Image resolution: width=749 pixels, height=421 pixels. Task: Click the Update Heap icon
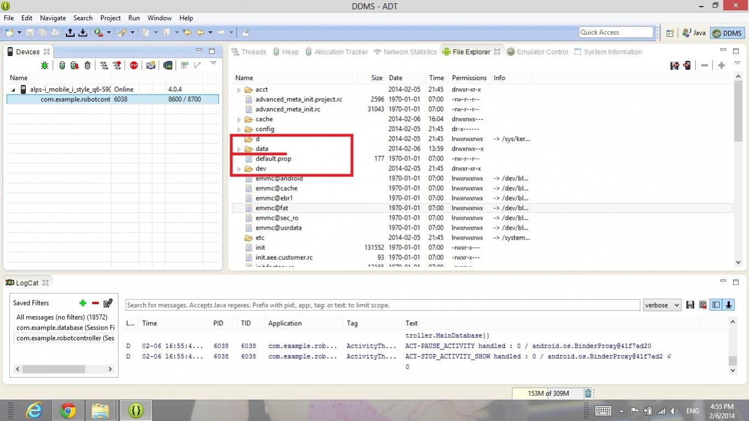[62, 65]
